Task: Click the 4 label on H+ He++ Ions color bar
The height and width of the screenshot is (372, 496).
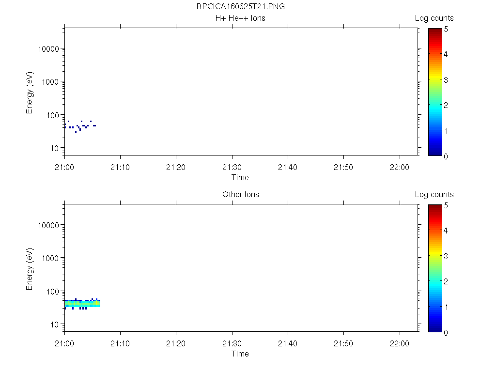Action: tap(446, 54)
